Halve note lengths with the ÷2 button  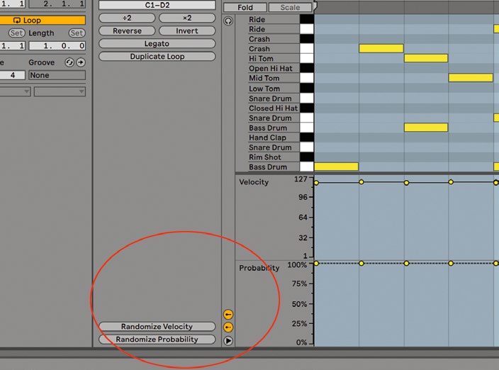(127, 18)
